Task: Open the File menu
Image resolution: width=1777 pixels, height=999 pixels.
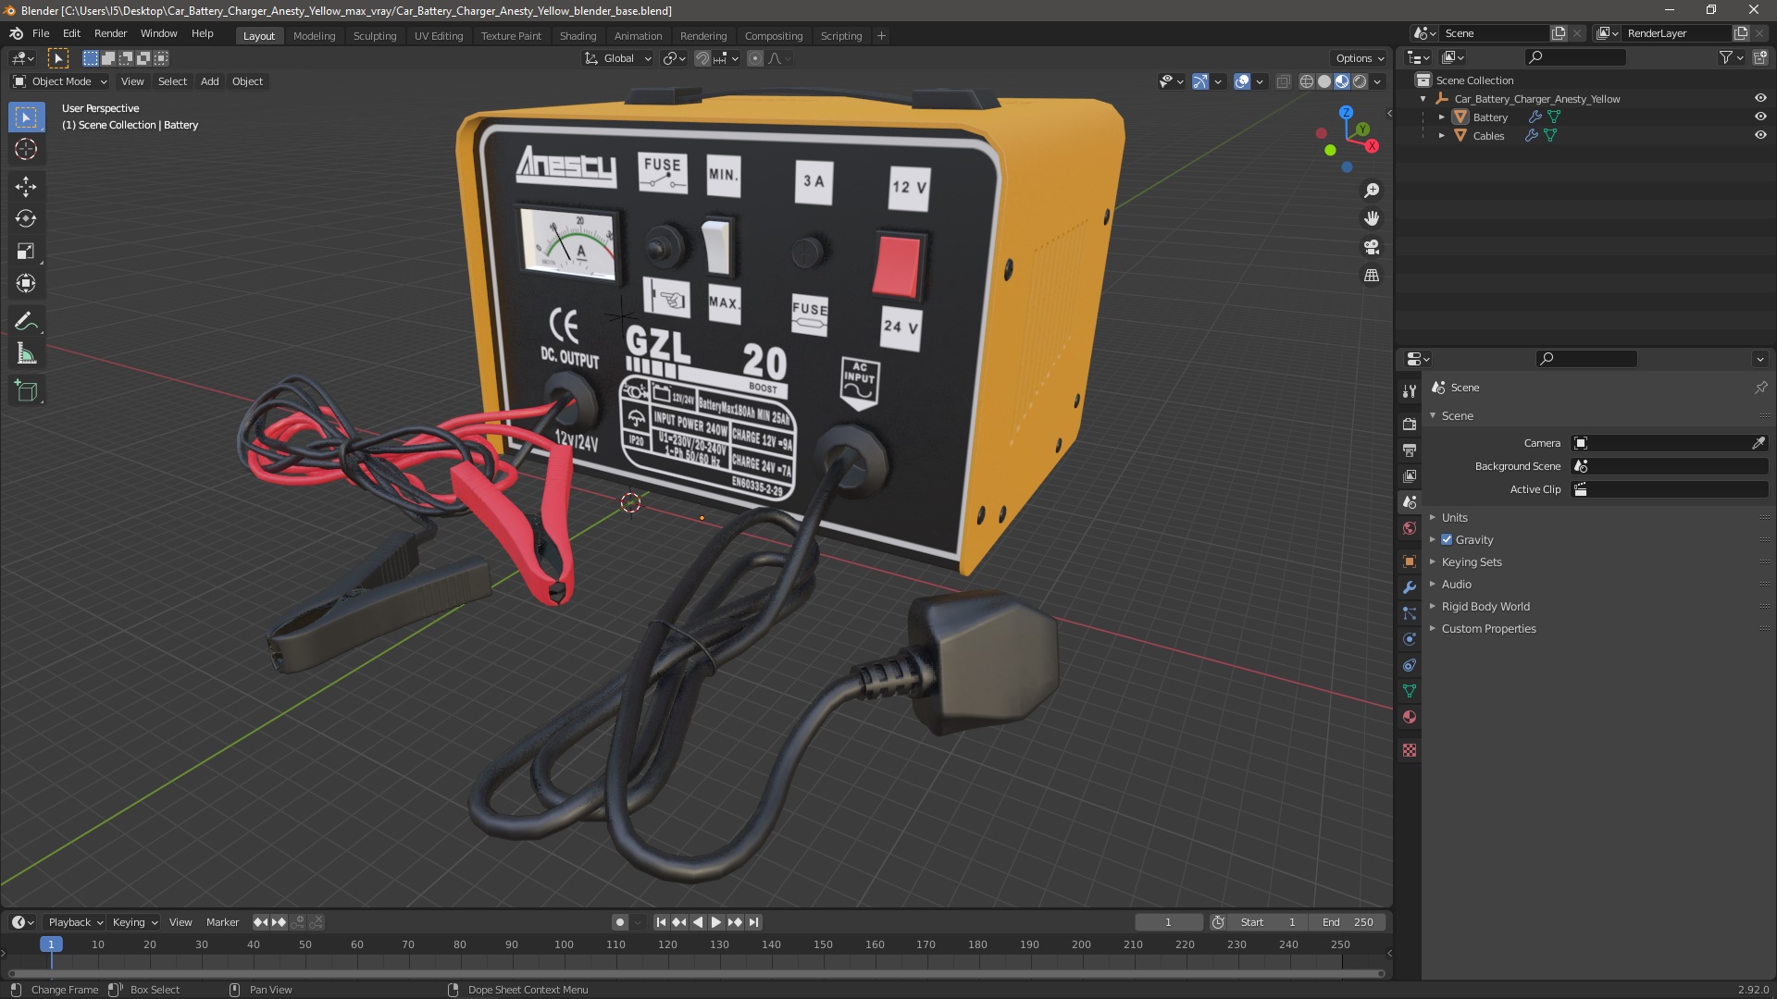Action: 41,33
